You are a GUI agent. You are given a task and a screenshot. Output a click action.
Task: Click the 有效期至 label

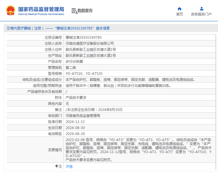point(55,134)
